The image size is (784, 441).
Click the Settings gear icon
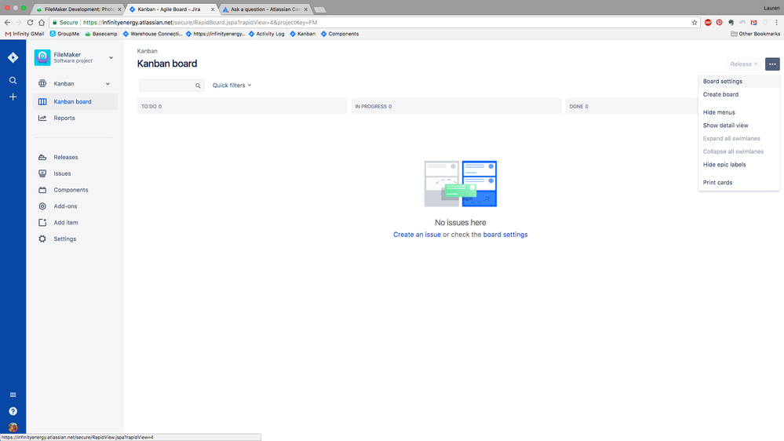click(x=42, y=239)
